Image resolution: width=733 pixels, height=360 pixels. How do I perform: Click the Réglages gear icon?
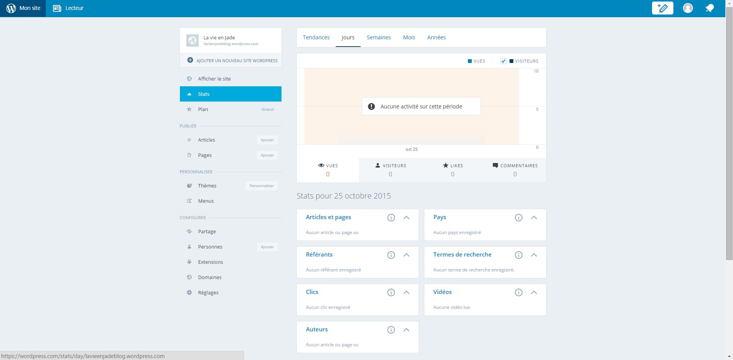click(x=189, y=292)
